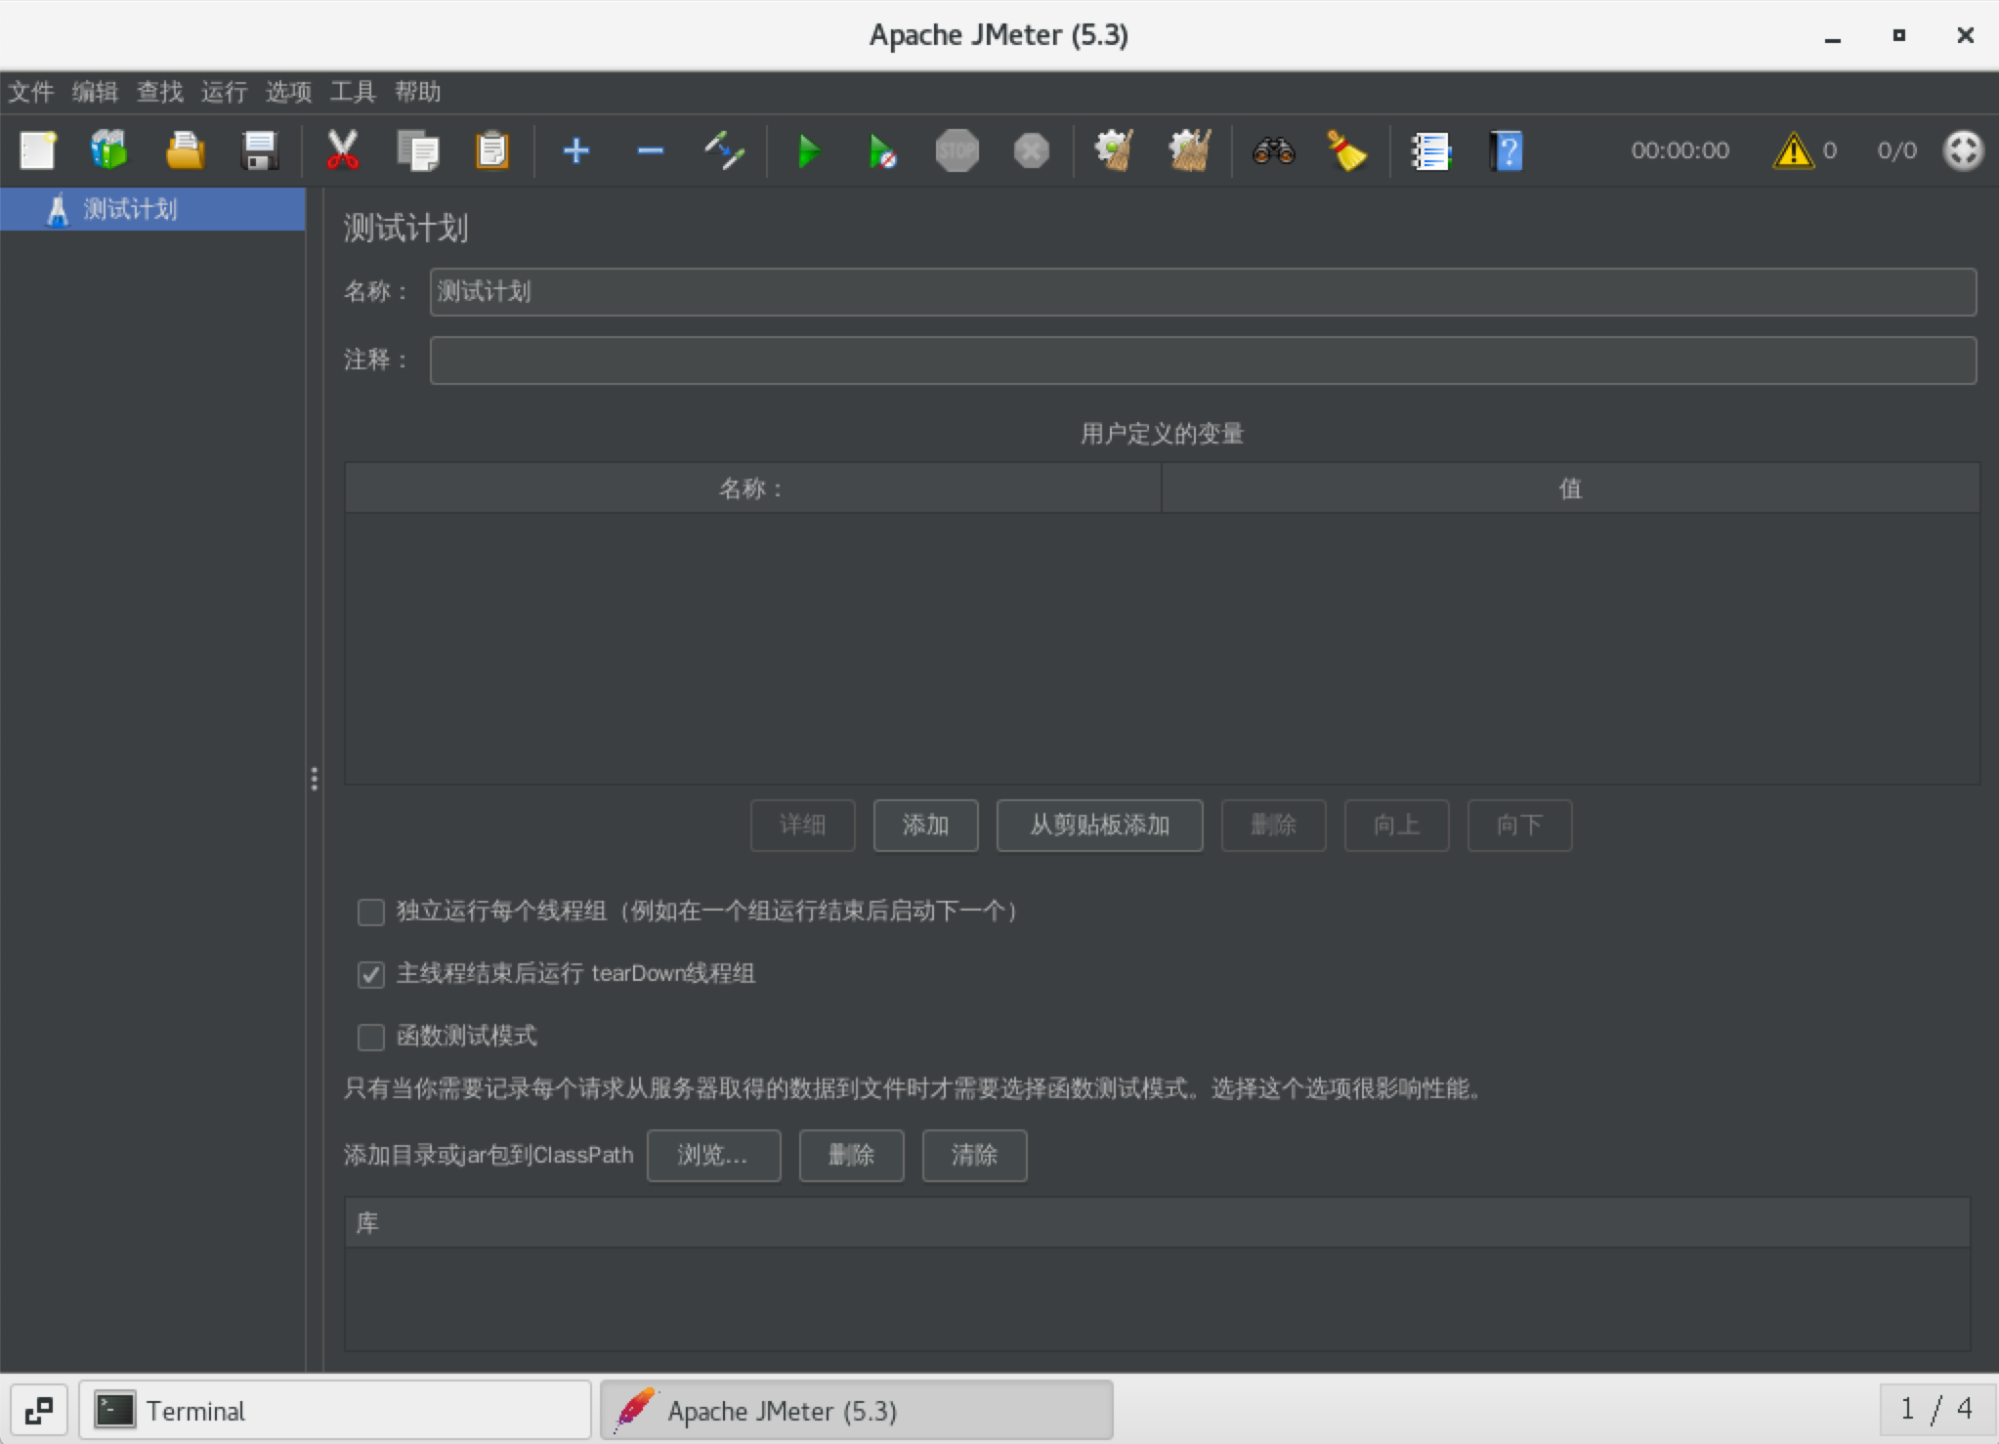The image size is (1999, 1444).
Task: Create a new test plan with New icon
Action: pos(37,151)
